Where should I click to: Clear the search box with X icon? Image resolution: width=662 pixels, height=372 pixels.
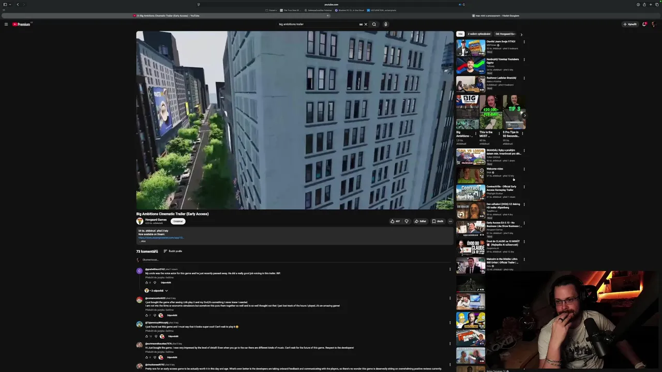[x=366, y=24]
